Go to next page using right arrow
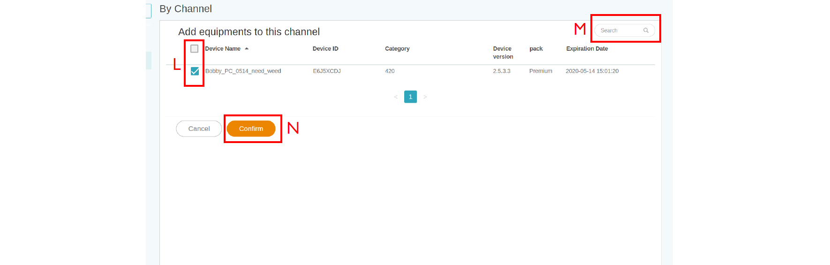Viewport: 830px width, 265px height. click(425, 97)
